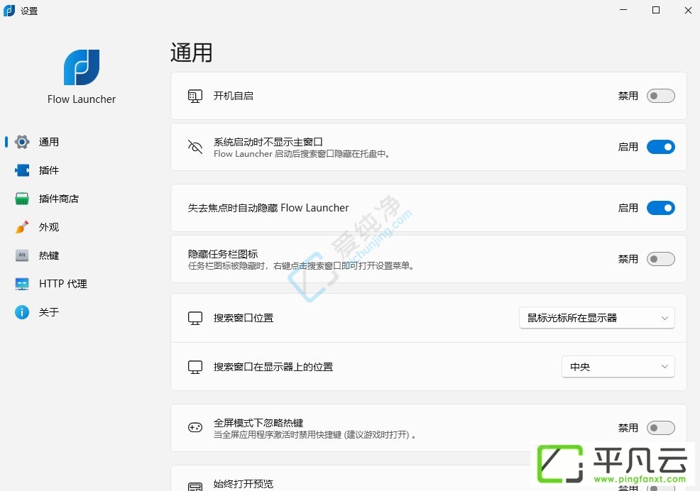Screen dimensions: 700x491
Task: Open the 外观 settings section
Action: pyautogui.click(x=49, y=227)
